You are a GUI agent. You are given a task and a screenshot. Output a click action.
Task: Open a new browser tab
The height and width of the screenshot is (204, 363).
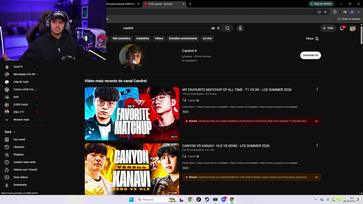point(190,4)
